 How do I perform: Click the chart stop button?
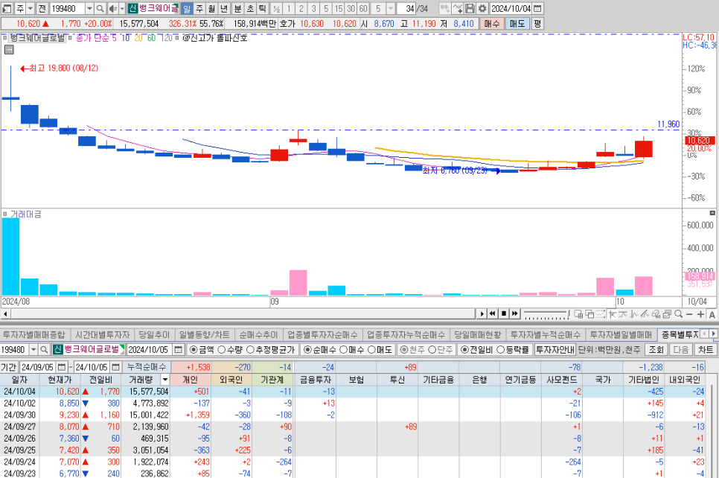503,313
